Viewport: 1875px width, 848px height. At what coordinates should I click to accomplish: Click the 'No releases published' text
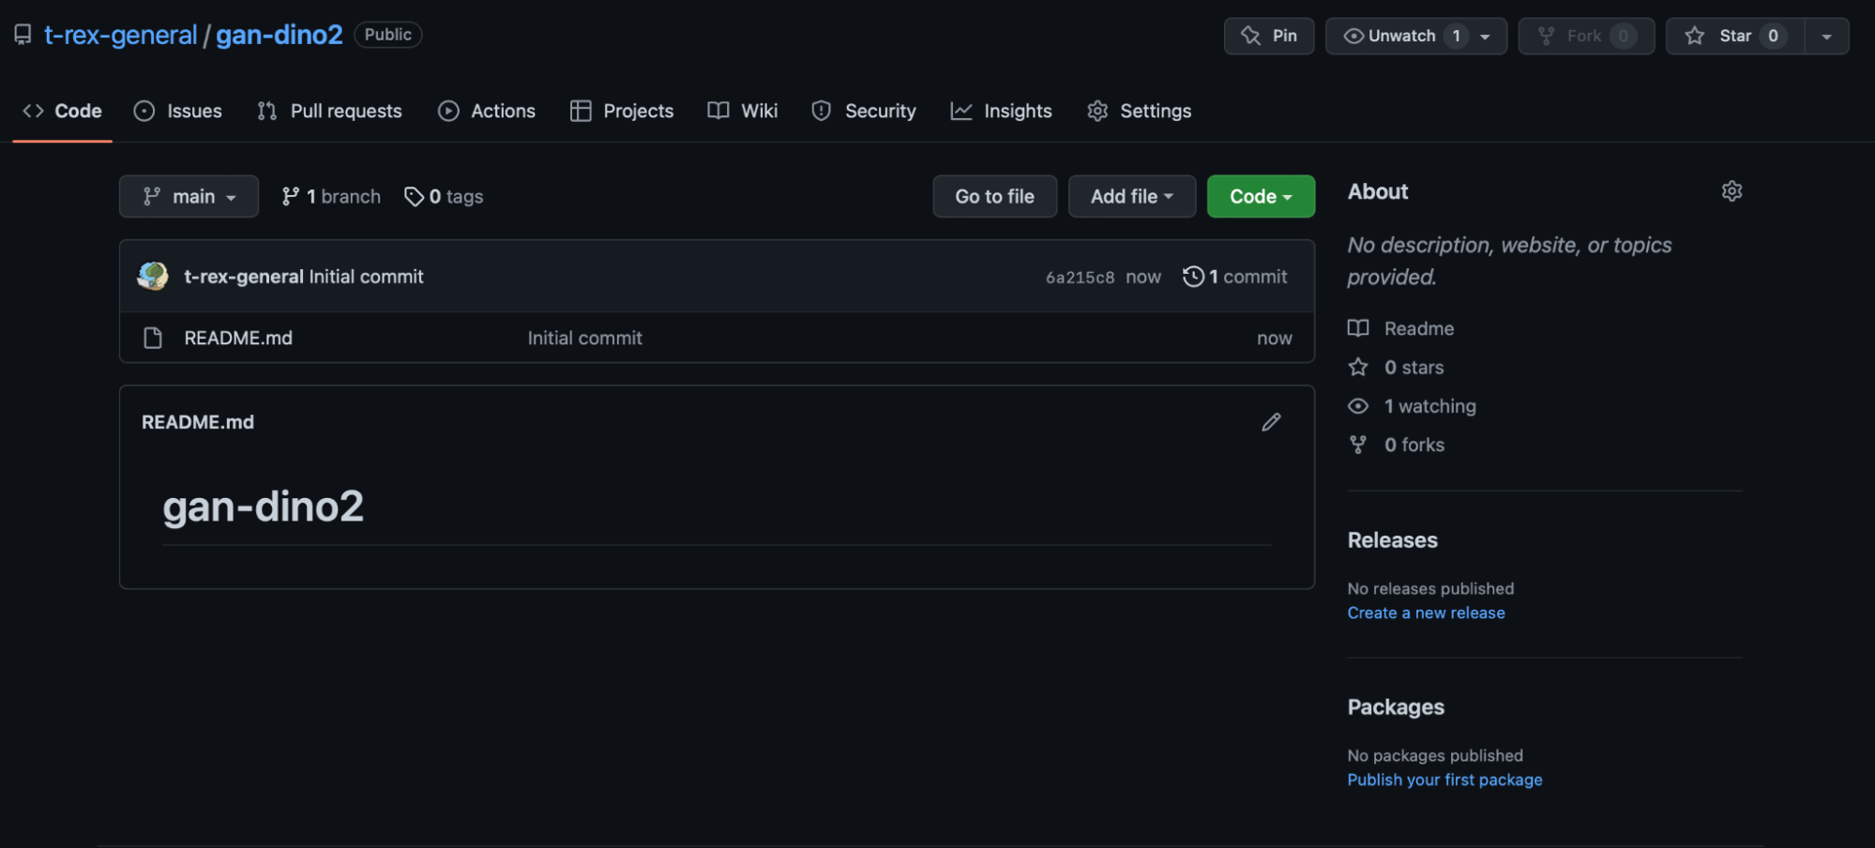[x=1431, y=588]
